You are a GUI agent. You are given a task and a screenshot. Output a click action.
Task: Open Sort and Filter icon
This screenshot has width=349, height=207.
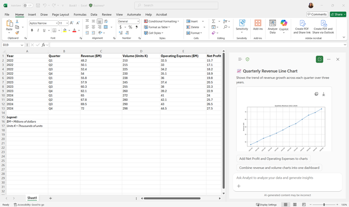coord(225,21)
